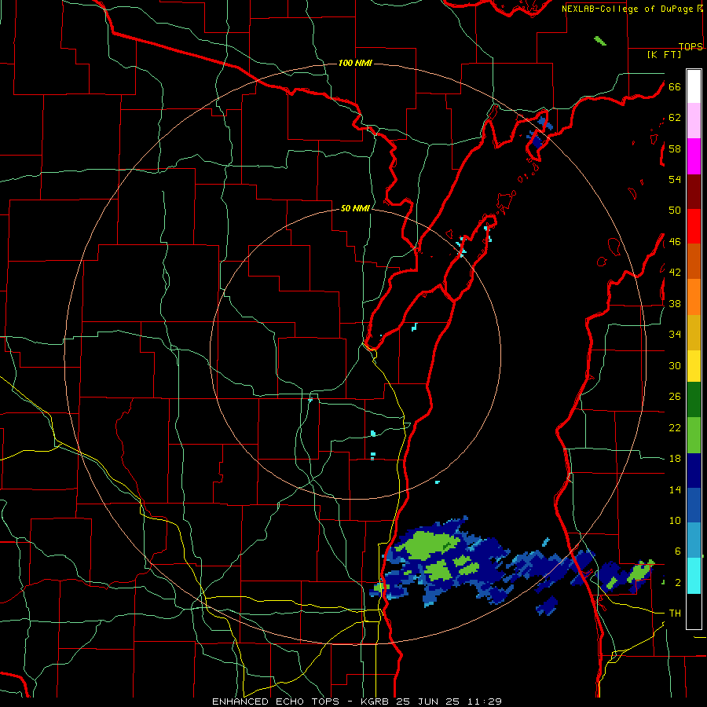Click the 34 legend value
The image size is (707, 707).
point(675,335)
